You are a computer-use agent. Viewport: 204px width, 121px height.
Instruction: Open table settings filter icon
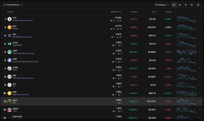pyautogui.click(x=198, y=5)
